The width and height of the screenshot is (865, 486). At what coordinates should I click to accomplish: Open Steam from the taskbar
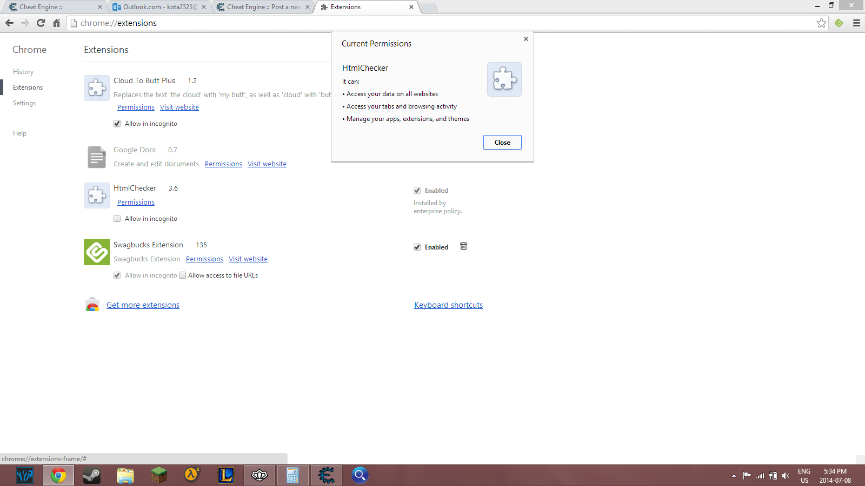pos(91,475)
